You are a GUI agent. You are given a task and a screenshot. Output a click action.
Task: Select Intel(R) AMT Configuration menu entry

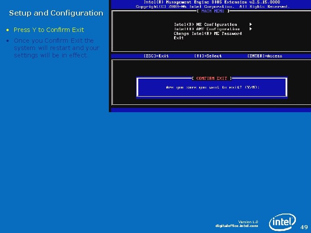[x=206, y=29]
